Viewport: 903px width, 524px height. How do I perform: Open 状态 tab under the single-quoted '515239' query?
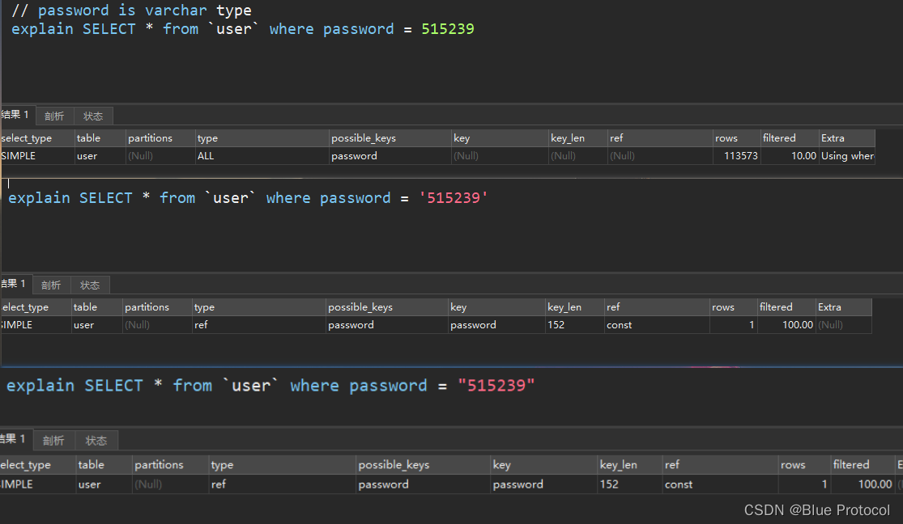(x=90, y=285)
